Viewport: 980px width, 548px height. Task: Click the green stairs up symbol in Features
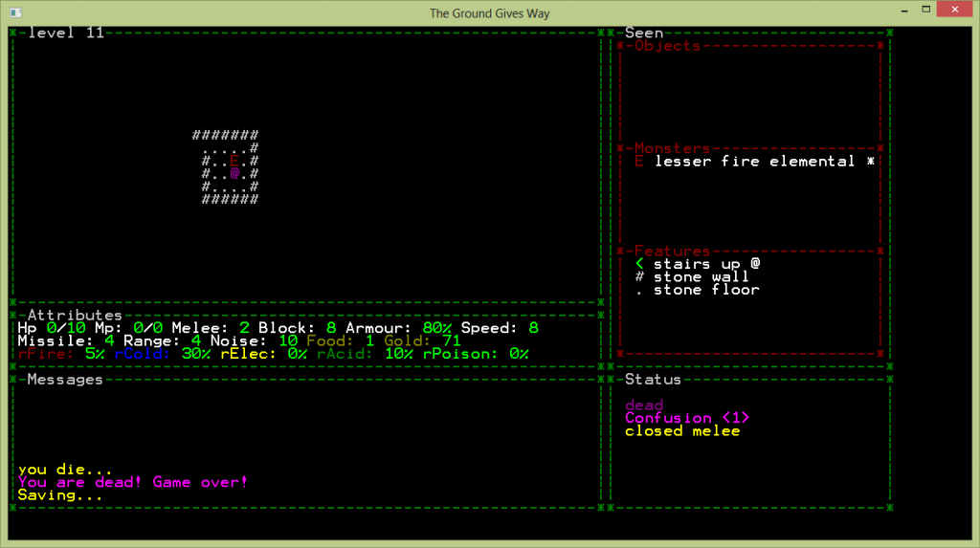(638, 264)
